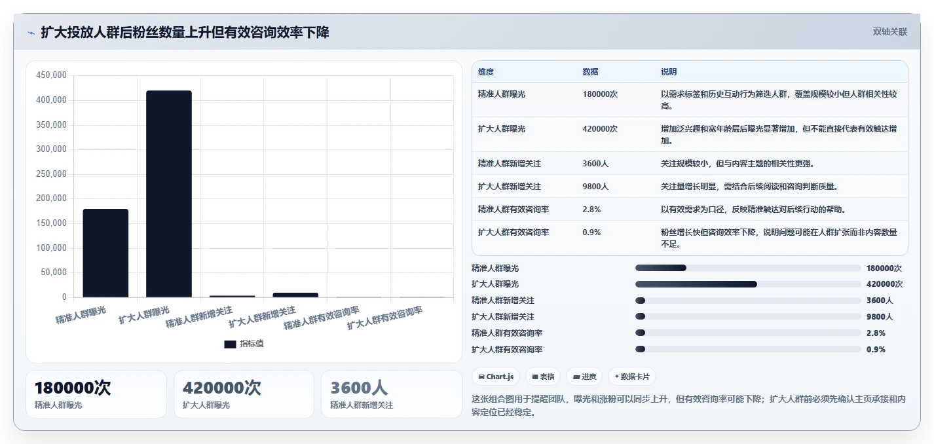The height and width of the screenshot is (444, 934).
Task: Click the 扩大人群有效咨询率 progress bar
Action: tap(748, 349)
